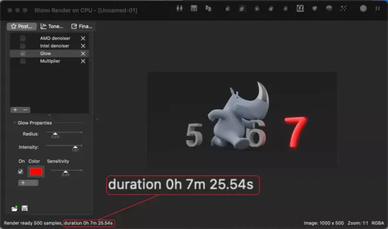This screenshot has width=388, height=229.
Task: Click the floppy disk save settings icon
Action: (x=25, y=208)
